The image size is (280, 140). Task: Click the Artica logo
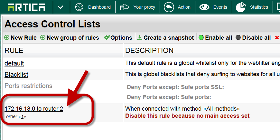pos(26,7)
